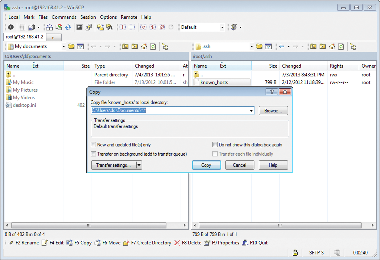Click the help icon in Copy dialog
Image resolution: width=380 pixels, height=260 pixels.
pos(272,92)
